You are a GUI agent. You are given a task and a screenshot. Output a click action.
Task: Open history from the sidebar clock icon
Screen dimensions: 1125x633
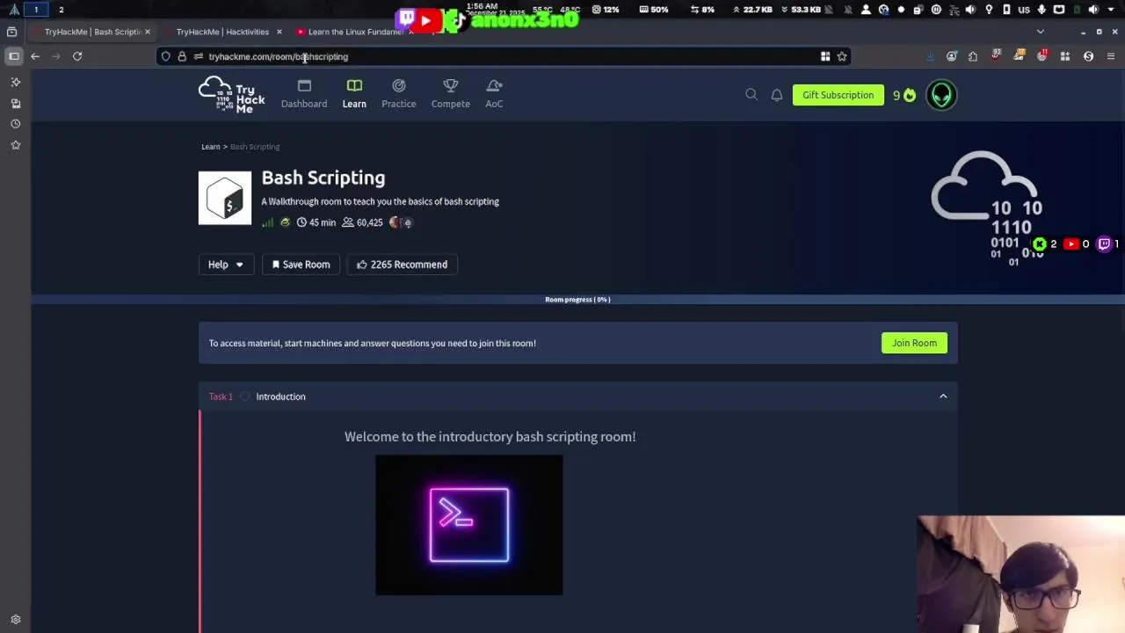click(15, 124)
